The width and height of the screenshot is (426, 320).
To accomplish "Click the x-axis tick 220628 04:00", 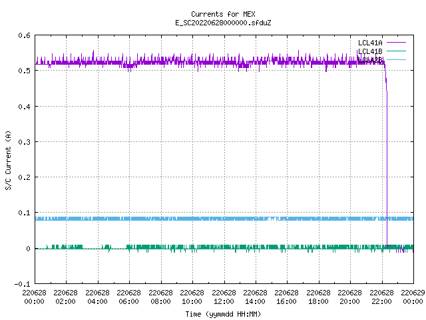I will click(x=97, y=297).
